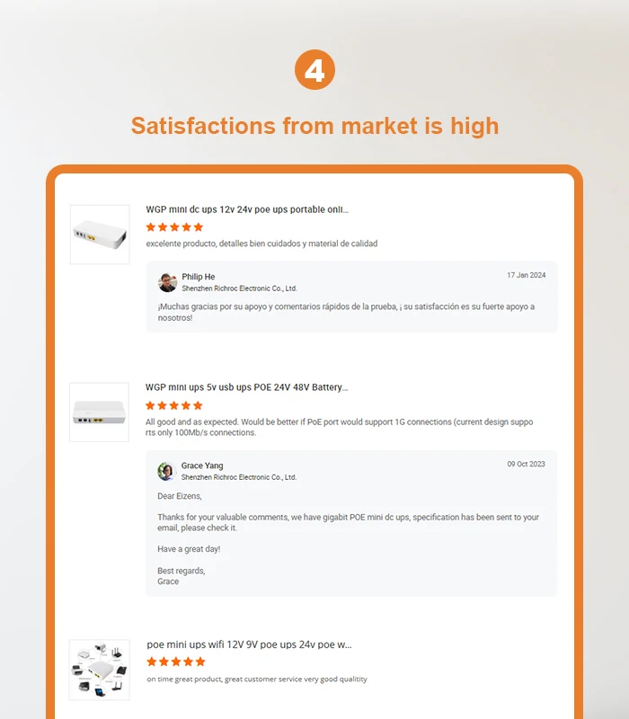Click third review's five-star rating

point(176,661)
